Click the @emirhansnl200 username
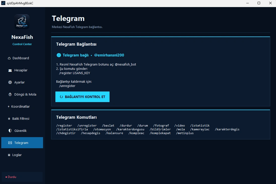Image resolution: width=276 pixels, height=184 pixels. pyautogui.click(x=109, y=55)
